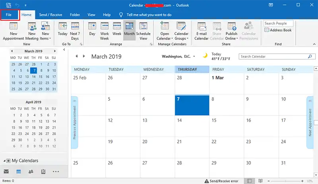Switch to Work Week view

click(105, 31)
